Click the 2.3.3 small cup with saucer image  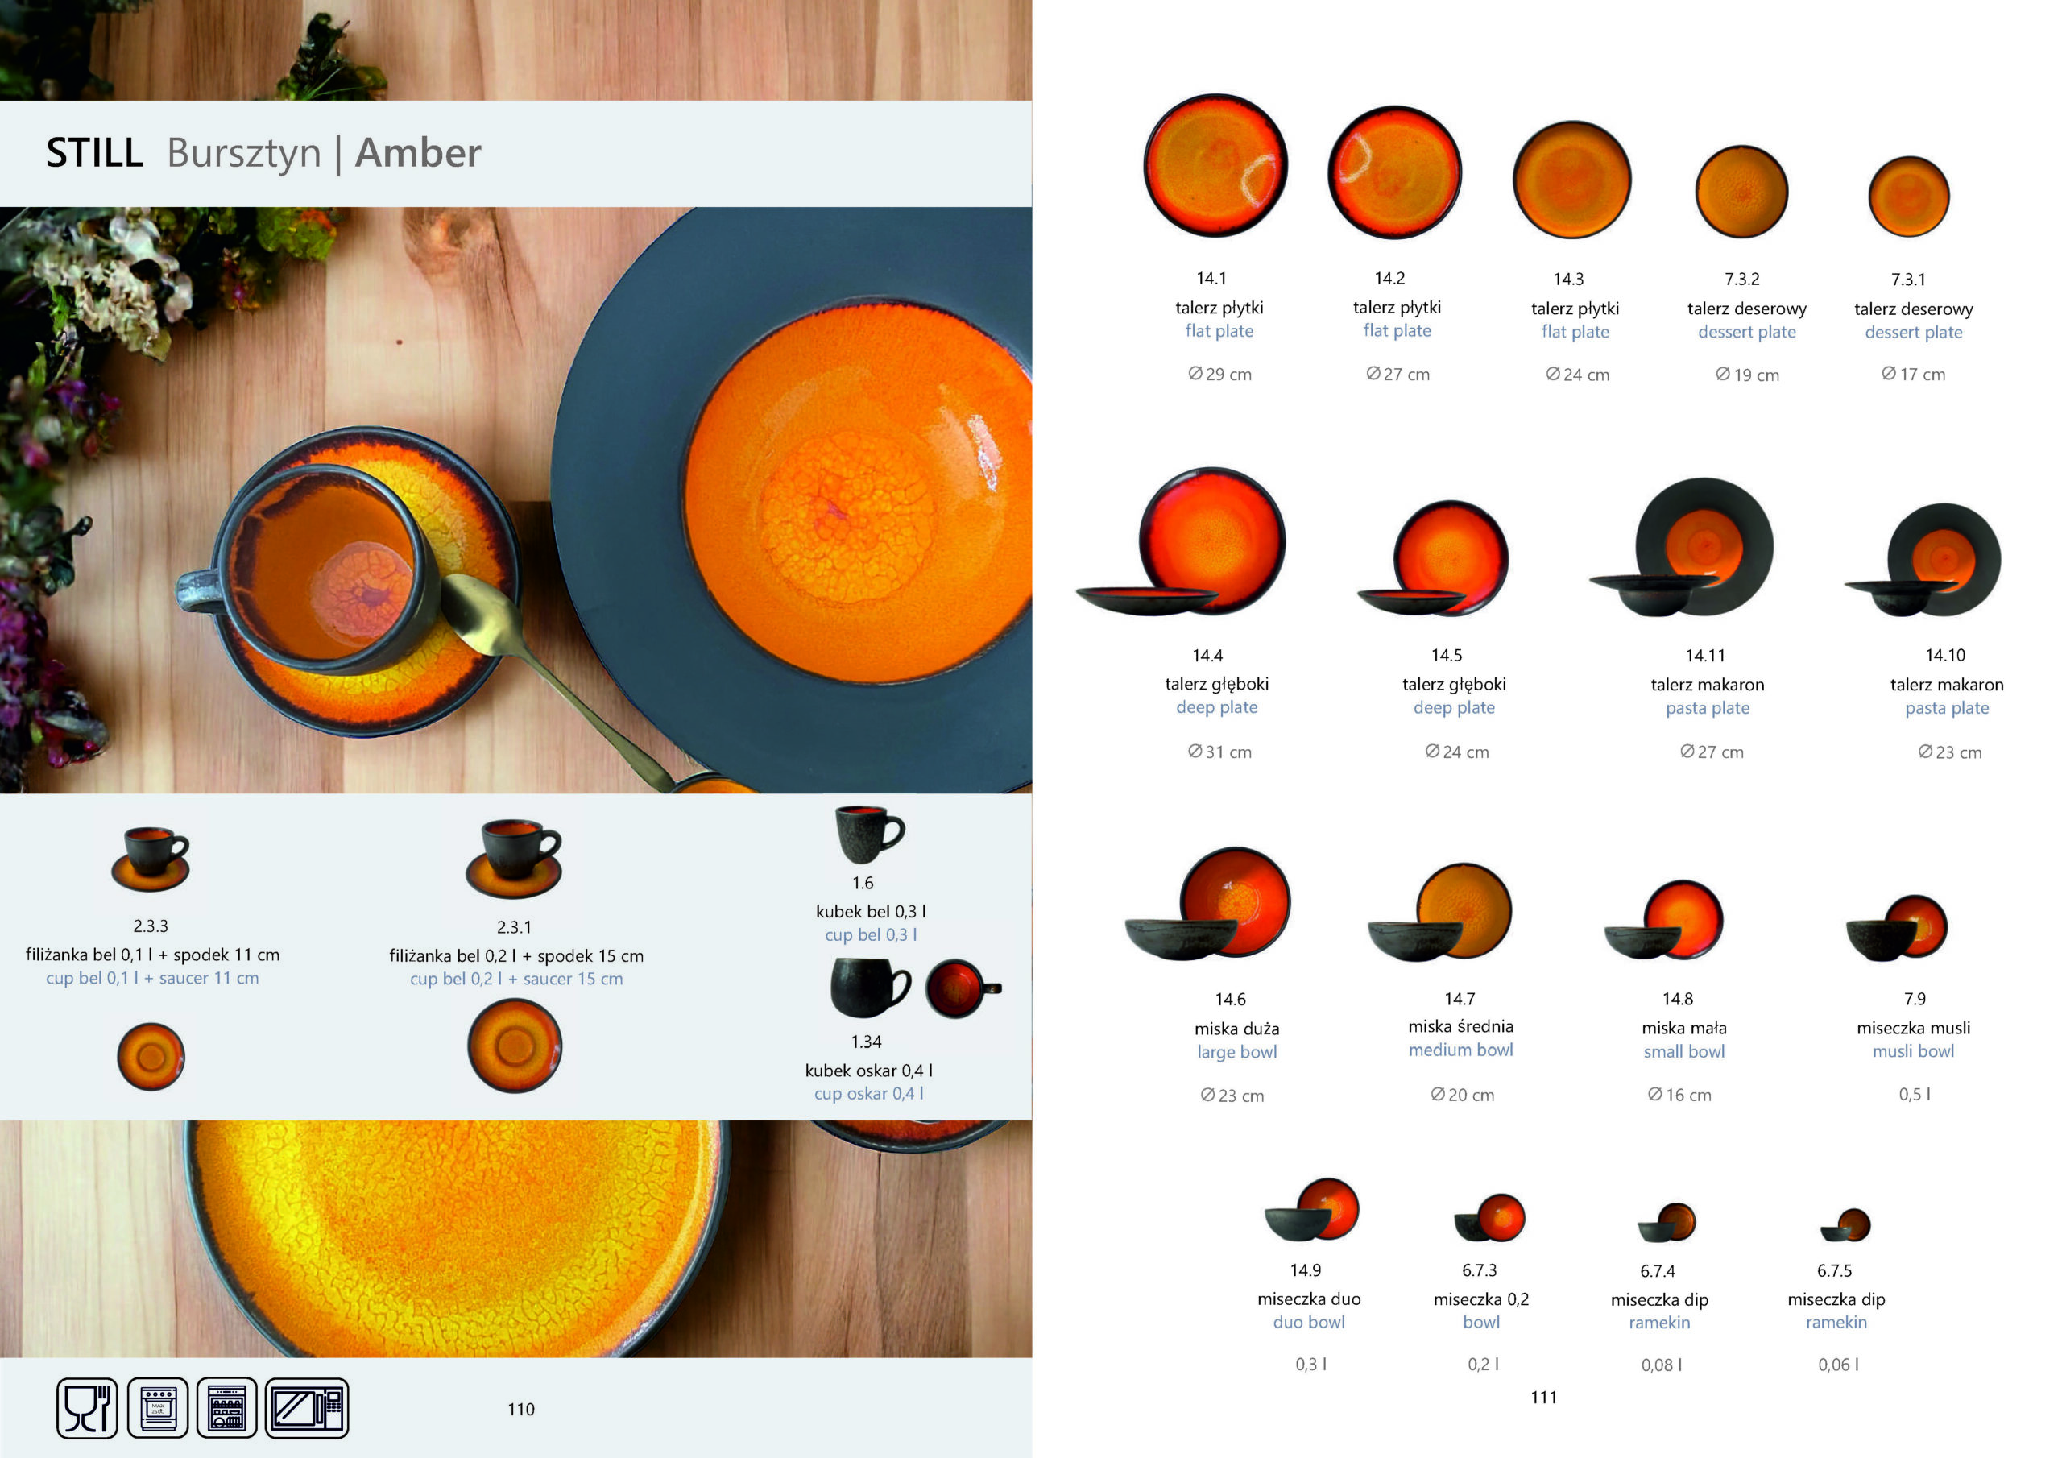point(151,859)
